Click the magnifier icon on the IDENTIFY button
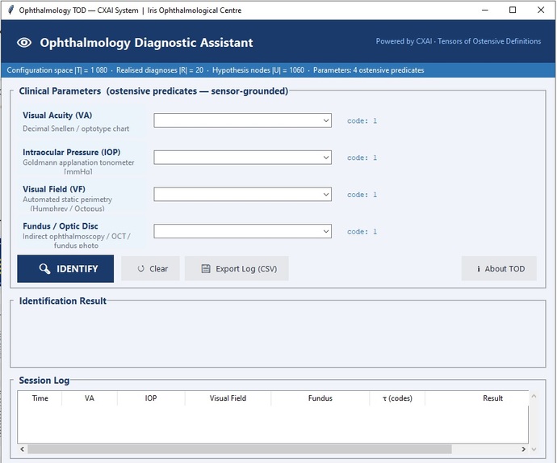The height and width of the screenshot is (463, 557). (44, 269)
